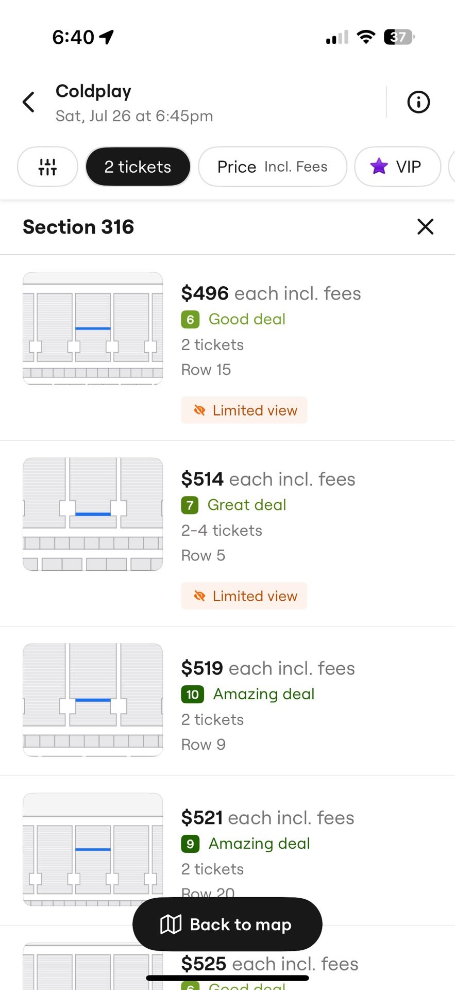The height and width of the screenshot is (990, 455).
Task: Select the $521 Amazing deal listing
Action: point(227,851)
